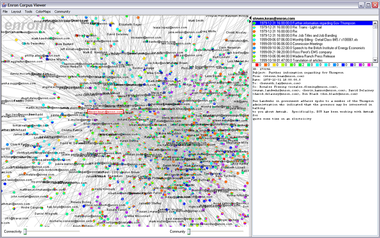Image resolution: width=380 pixels, height=238 pixels.
Task: Click the David Delainey node label
Action: pos(118,34)
